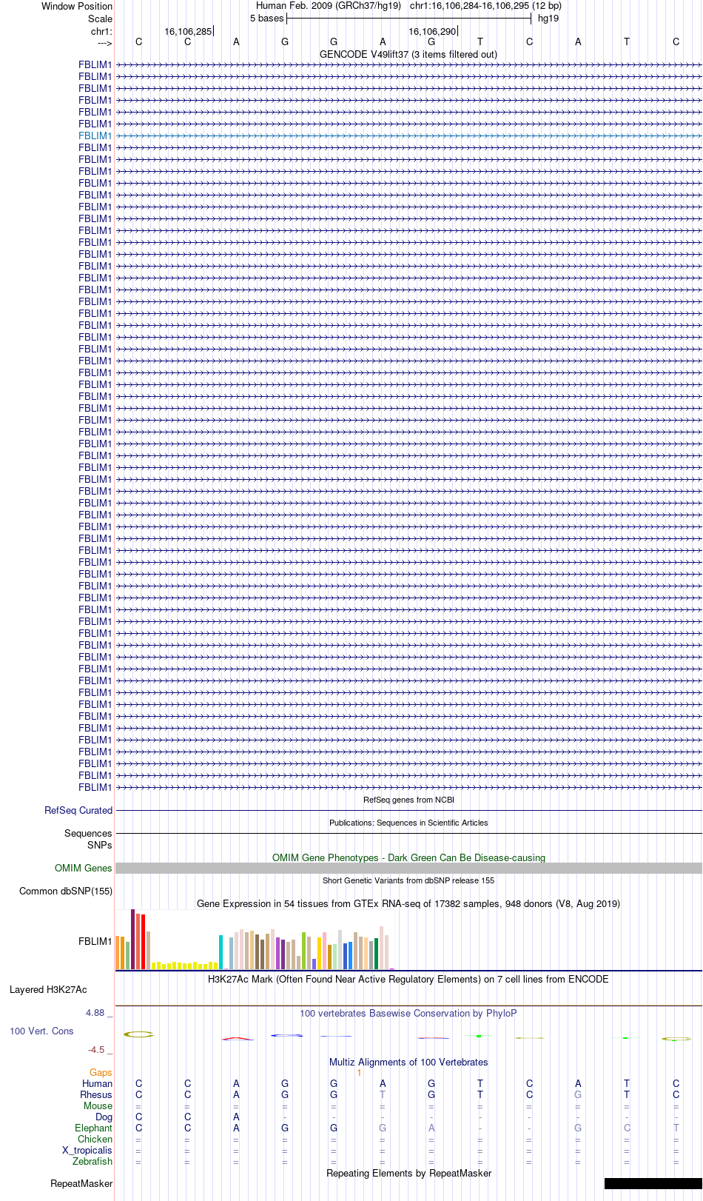Click the 16,106,290 position marker
Image resolution: width=703 pixels, height=1201 pixels.
432,31
